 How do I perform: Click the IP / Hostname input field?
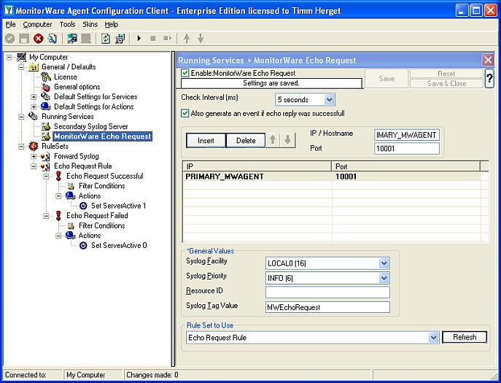(x=407, y=135)
